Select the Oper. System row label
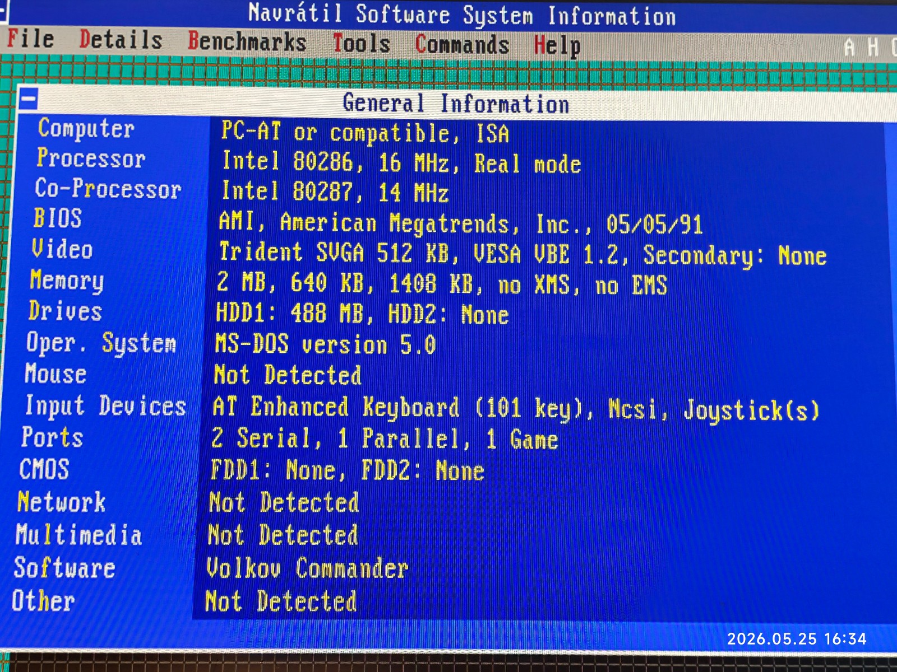 [x=101, y=343]
